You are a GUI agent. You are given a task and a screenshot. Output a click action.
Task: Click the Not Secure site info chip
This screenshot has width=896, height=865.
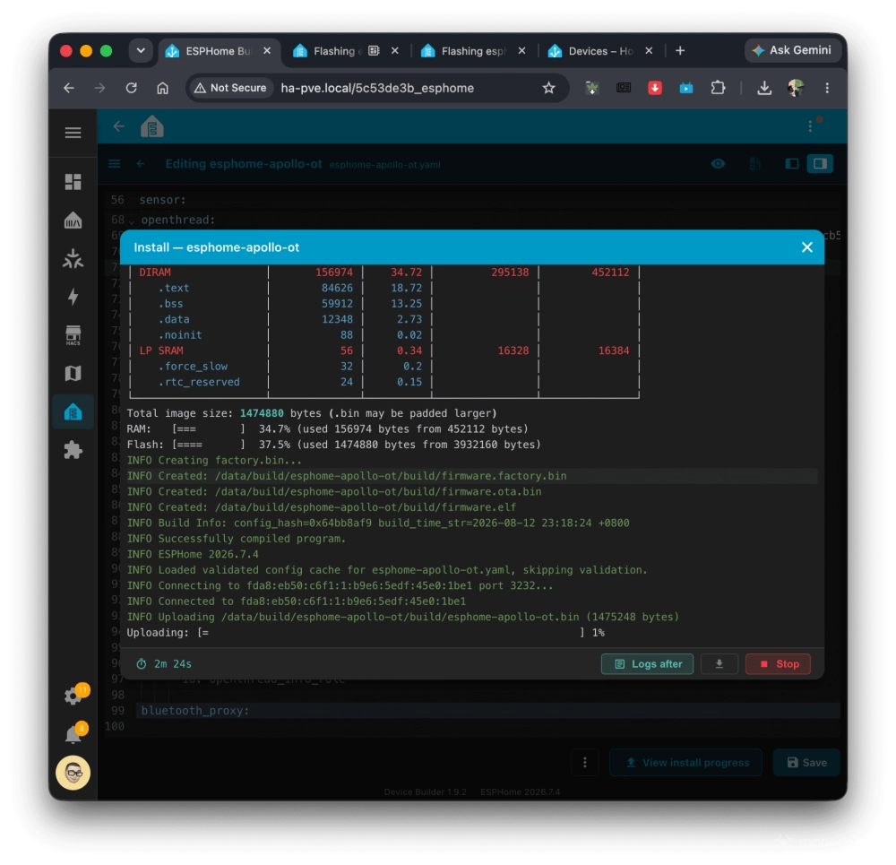pos(231,88)
